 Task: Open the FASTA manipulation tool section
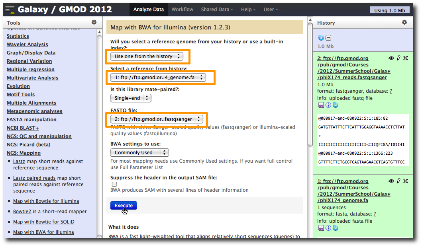[31, 119]
